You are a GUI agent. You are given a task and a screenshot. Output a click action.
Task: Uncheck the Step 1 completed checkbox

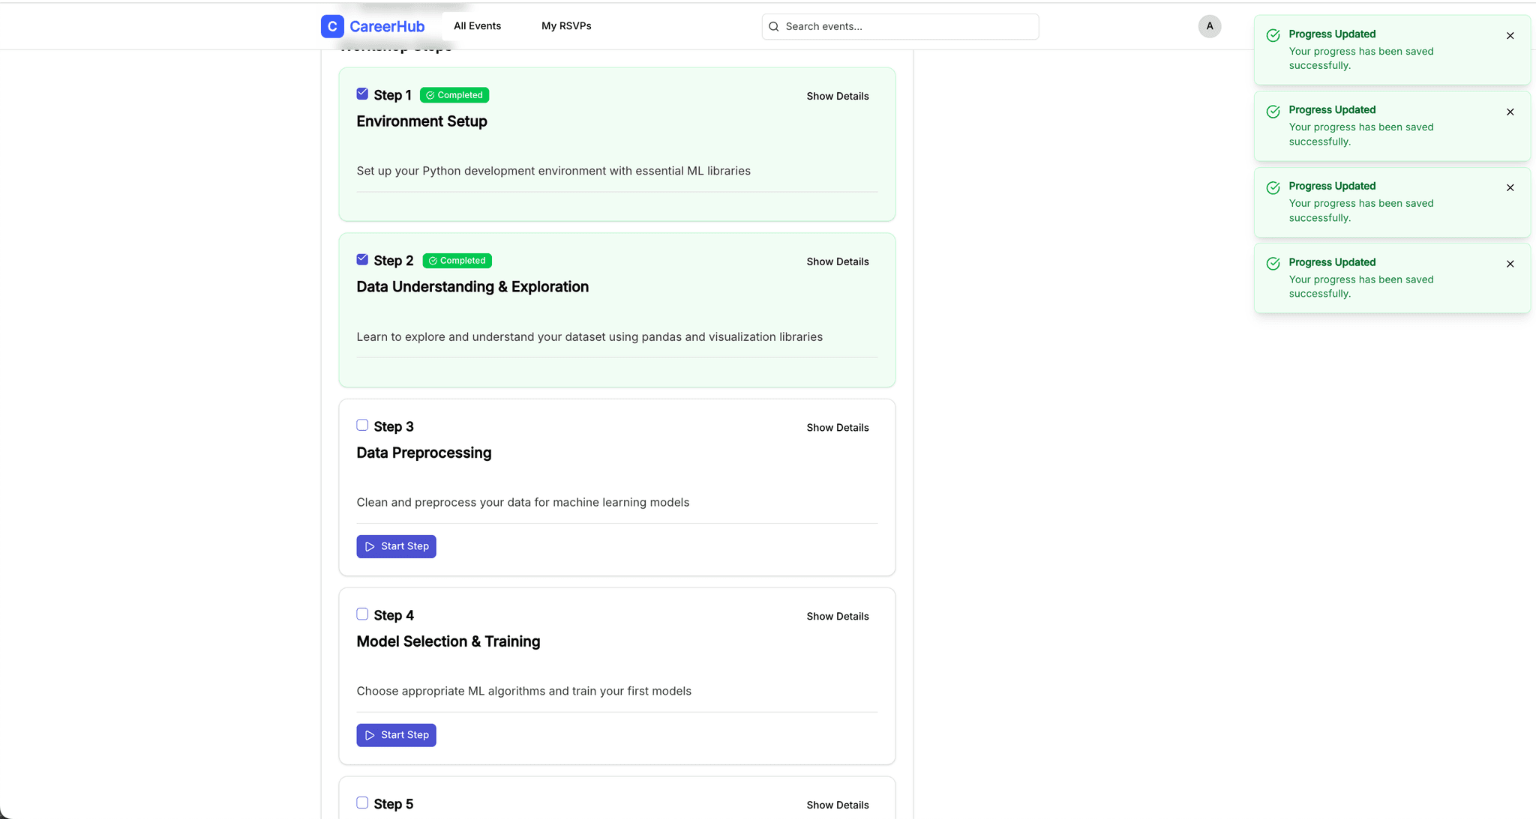[x=362, y=93]
